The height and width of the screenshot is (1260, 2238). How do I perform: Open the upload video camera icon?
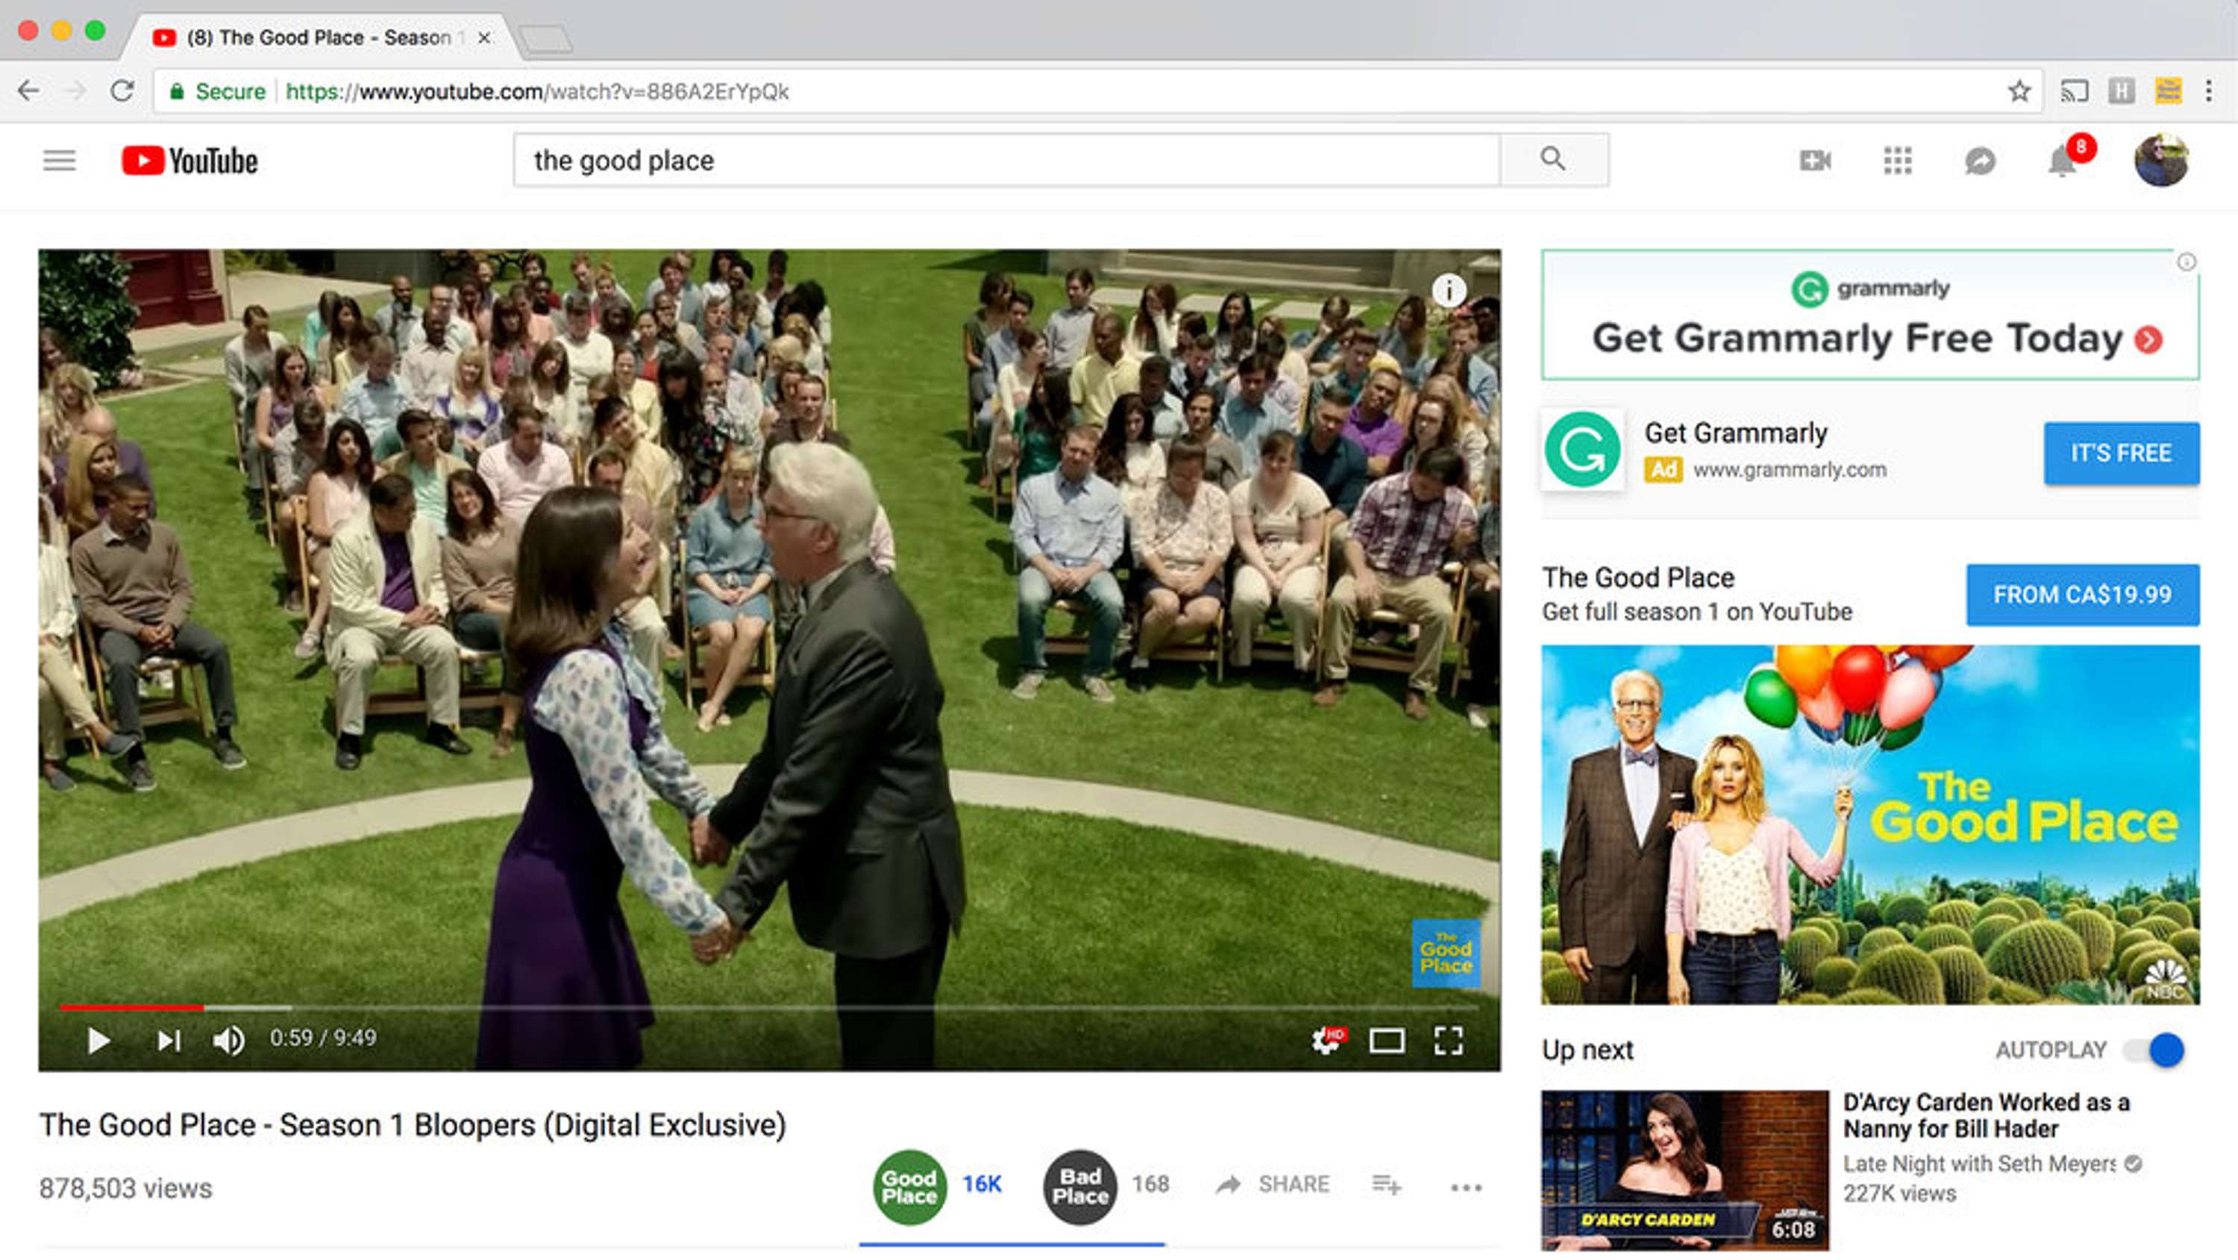(1815, 160)
